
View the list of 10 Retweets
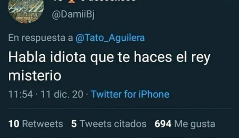[36, 124]
